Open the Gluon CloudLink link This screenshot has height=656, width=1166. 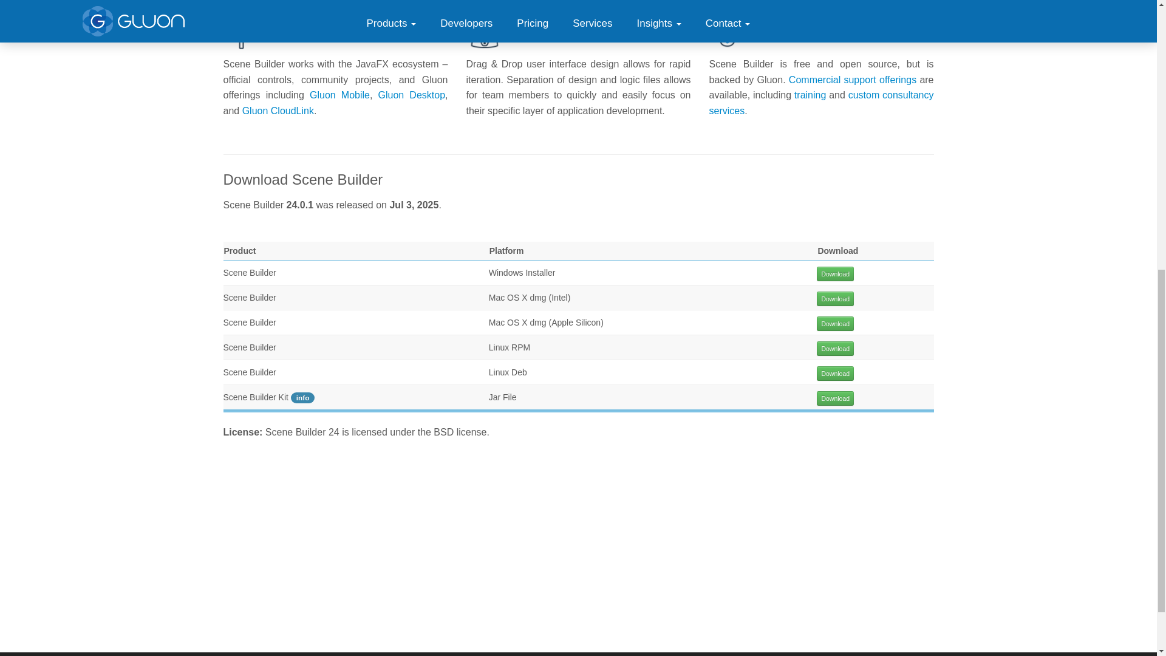(278, 111)
